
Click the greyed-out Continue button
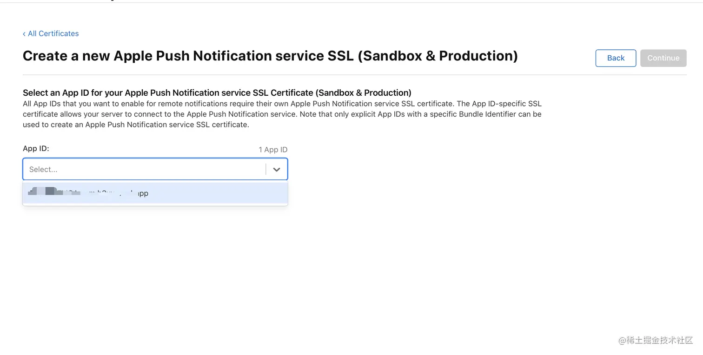[x=663, y=58]
